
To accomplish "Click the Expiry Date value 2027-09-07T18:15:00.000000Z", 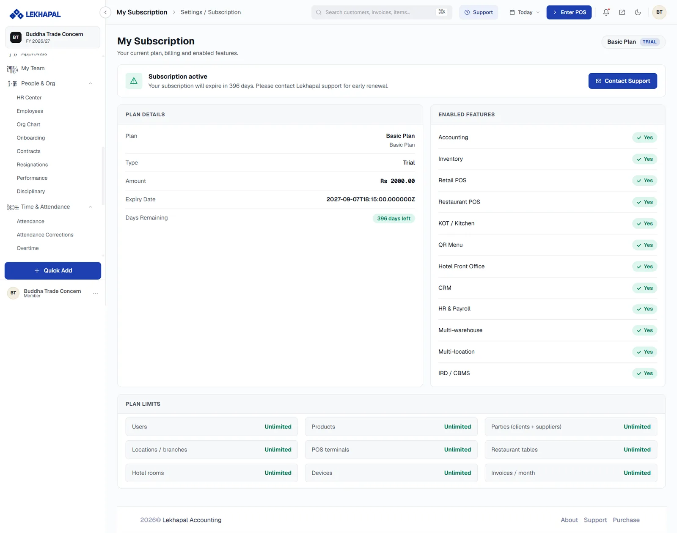I will click(371, 199).
